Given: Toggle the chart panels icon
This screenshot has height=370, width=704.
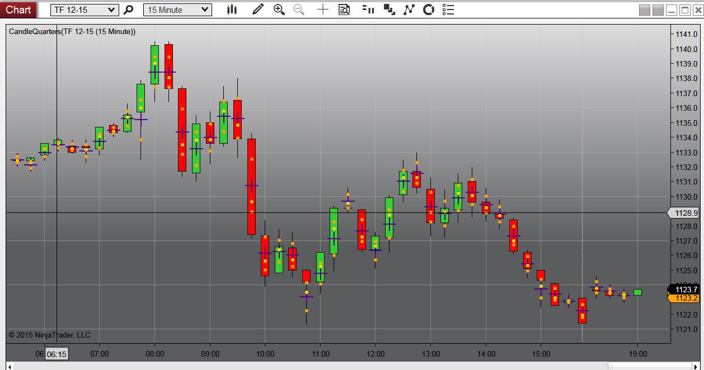Looking at the screenshot, I should pyautogui.click(x=388, y=9).
